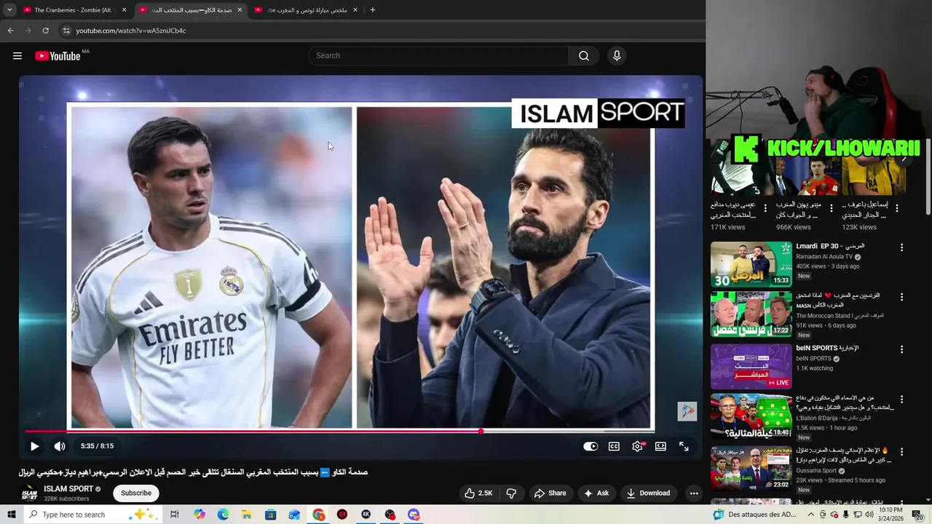Open options for Oussama Sport video
This screenshot has width=932, height=524.
[901, 451]
